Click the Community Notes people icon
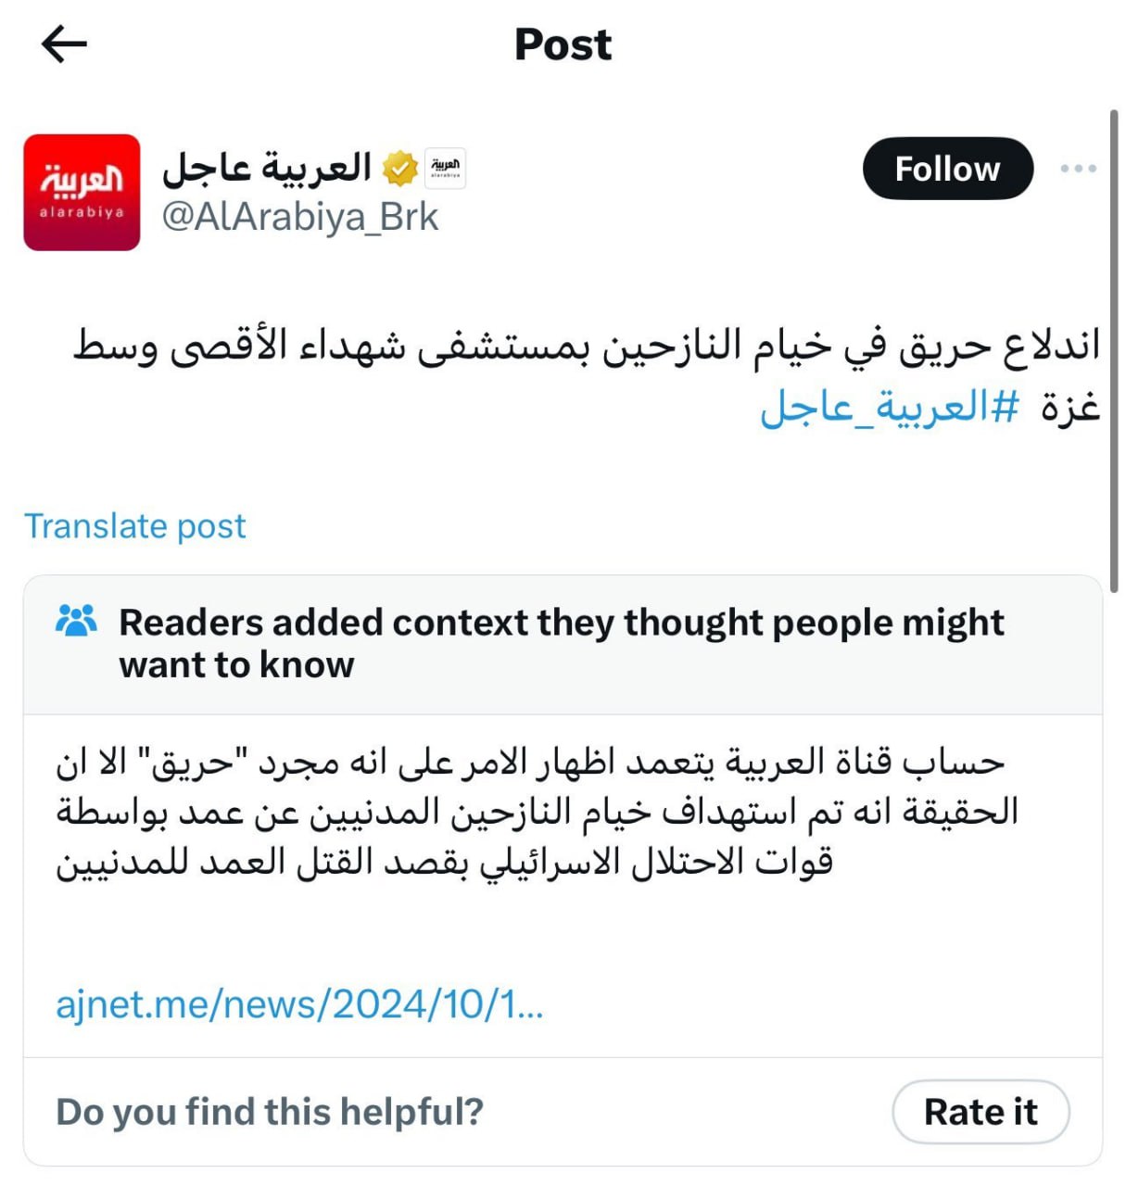1126x1186 pixels. [x=76, y=621]
